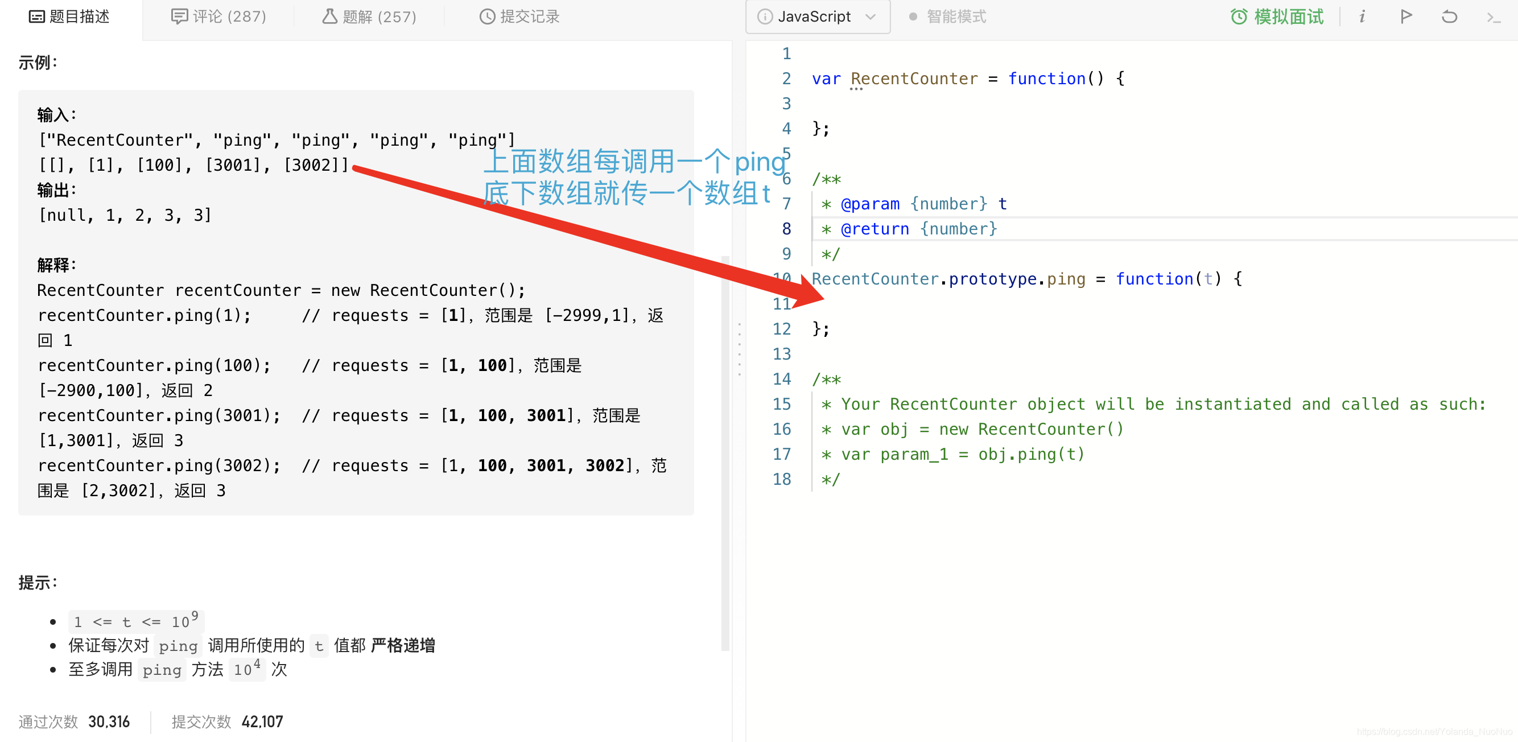Screen dimensions: 1518x742
Task: Open the 题目描述 tab
Action: point(69,17)
